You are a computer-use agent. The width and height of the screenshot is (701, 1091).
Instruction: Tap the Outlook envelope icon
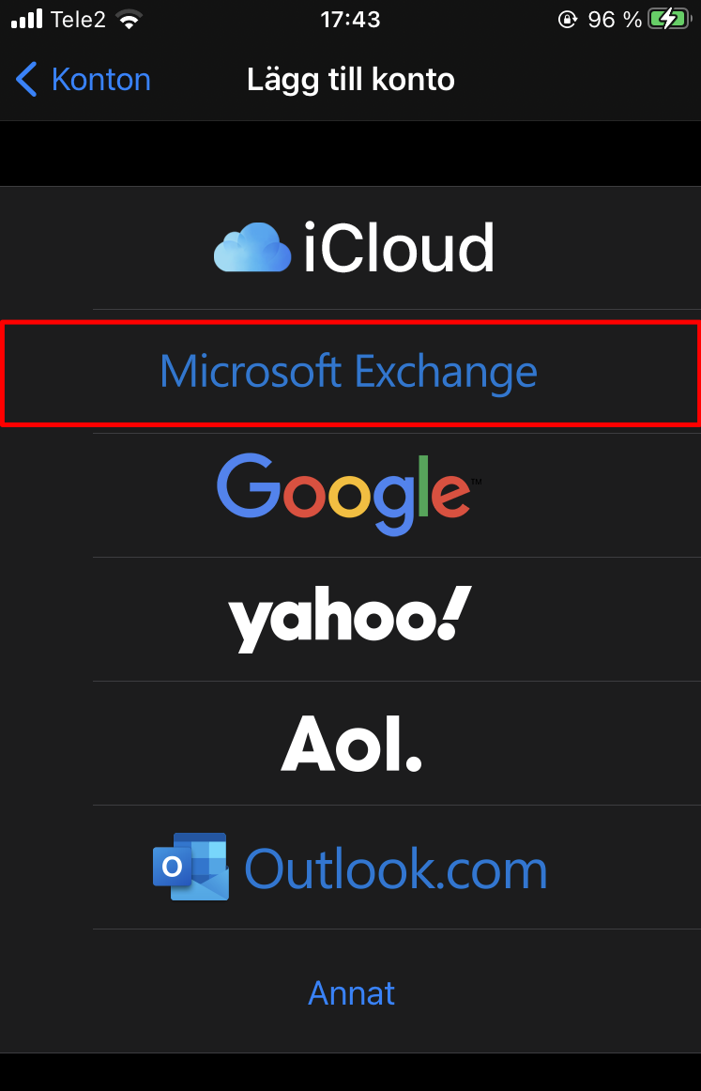tap(190, 867)
